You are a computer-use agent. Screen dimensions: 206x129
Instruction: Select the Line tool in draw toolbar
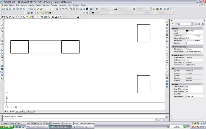[x=2, y=22]
